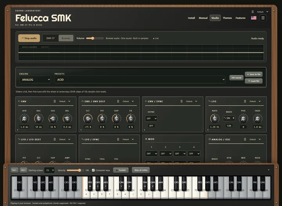Image resolution: width=282 pixels, height=206 pixels.
Task: Click the LFO FADE knob
Action: click(257, 118)
